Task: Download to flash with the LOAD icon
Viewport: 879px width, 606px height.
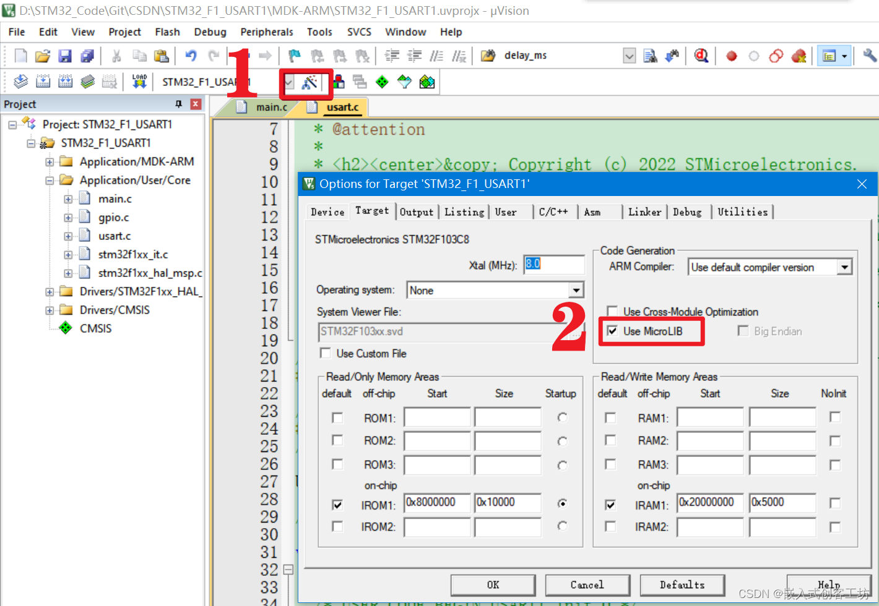Action: 139,82
